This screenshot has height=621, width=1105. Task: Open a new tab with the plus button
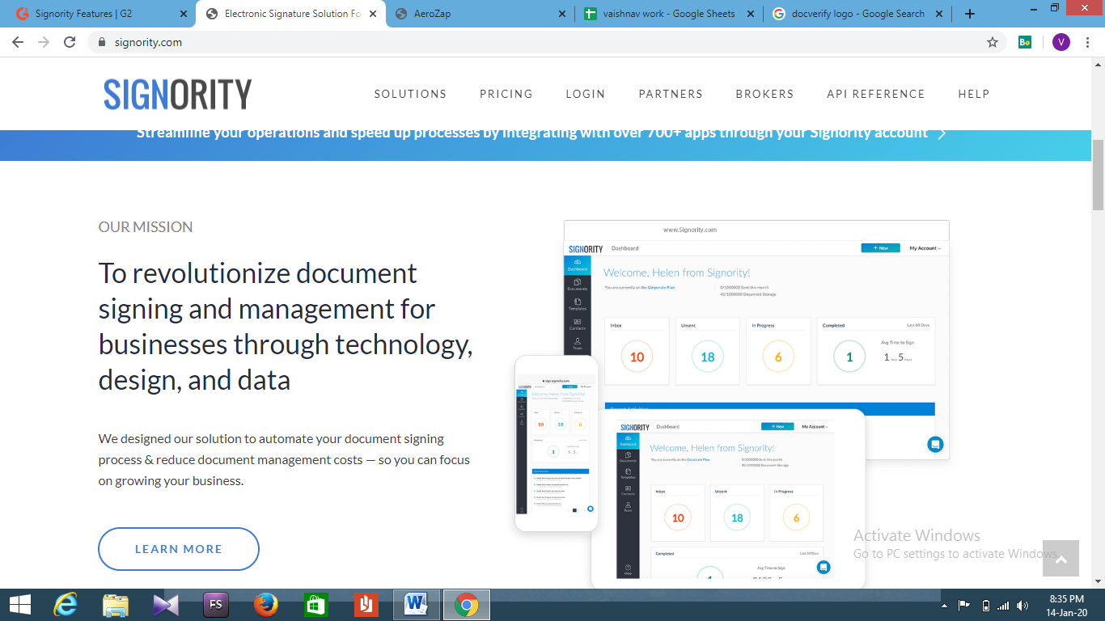970,14
